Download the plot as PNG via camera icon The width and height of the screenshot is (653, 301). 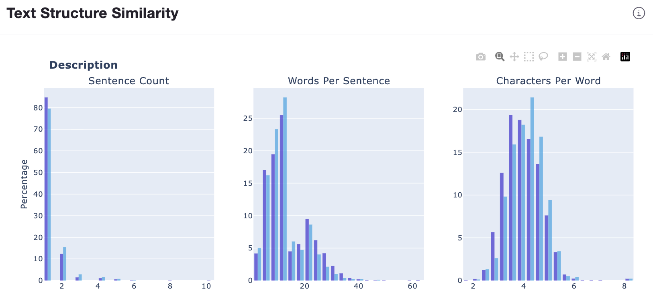(x=480, y=57)
